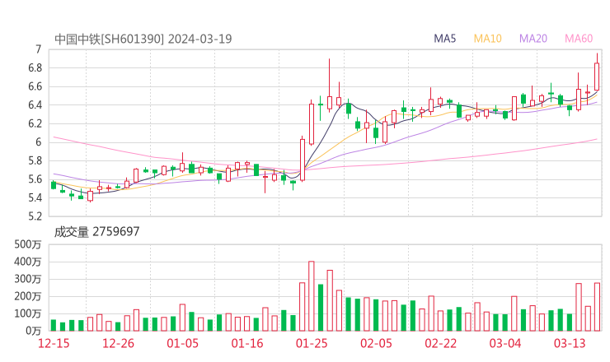This screenshot has height=362, width=610.
Task: Select the MA5 legend label
Action: click(444, 39)
